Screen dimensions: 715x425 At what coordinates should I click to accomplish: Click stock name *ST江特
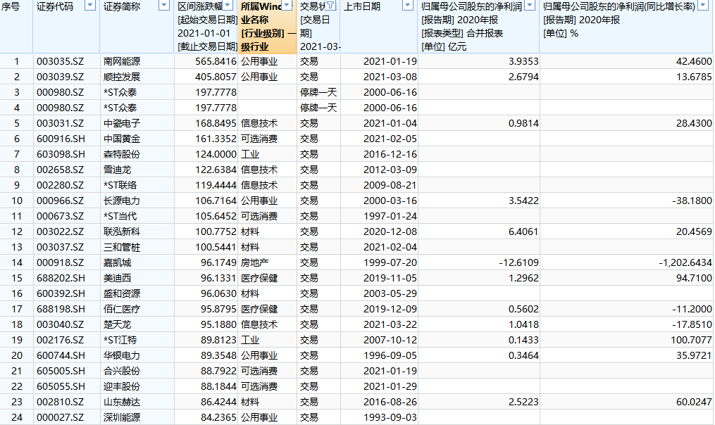coord(120,341)
